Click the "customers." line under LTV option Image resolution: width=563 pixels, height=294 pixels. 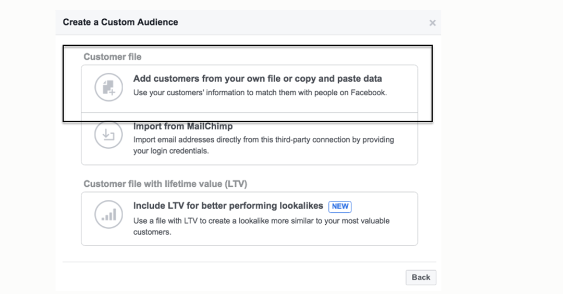tap(152, 232)
